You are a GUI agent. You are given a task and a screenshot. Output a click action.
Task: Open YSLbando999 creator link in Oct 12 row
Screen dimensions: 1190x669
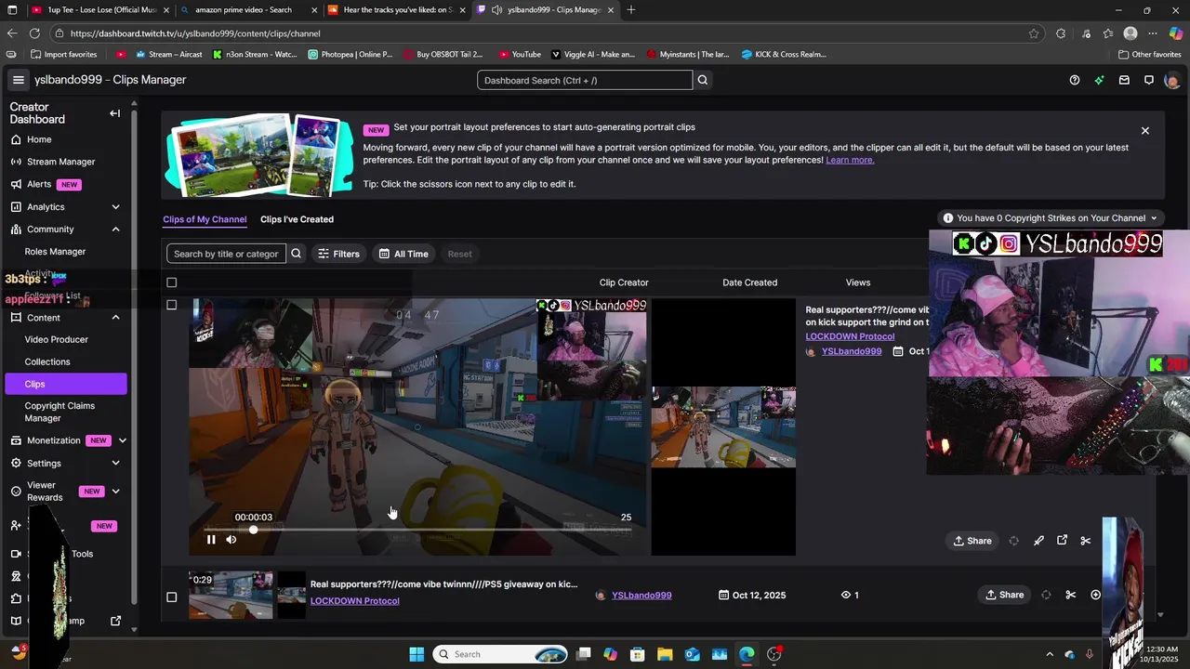(641, 596)
